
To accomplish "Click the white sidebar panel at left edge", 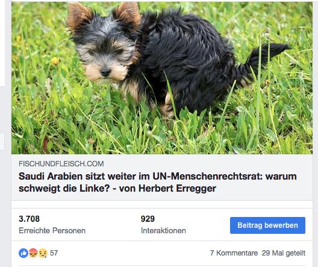I will (2, 43).
